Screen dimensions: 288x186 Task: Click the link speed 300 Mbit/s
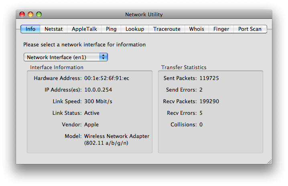(98, 101)
